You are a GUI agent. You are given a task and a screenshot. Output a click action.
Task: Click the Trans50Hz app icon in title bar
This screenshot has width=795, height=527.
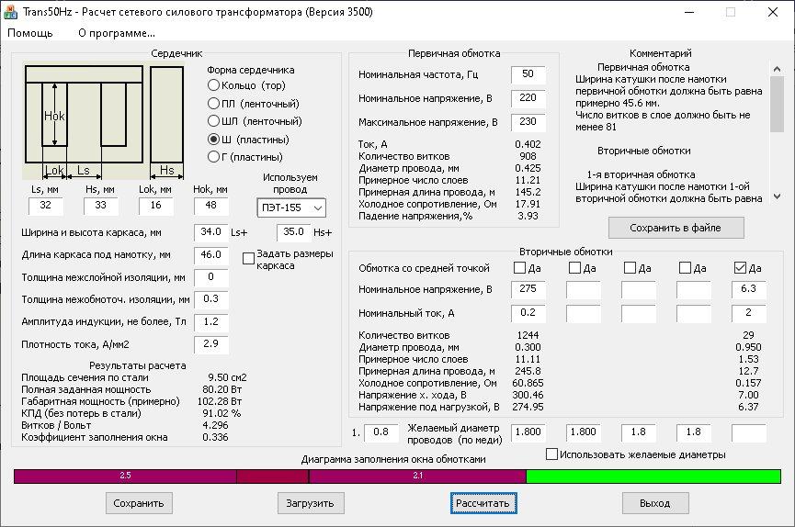12,12
